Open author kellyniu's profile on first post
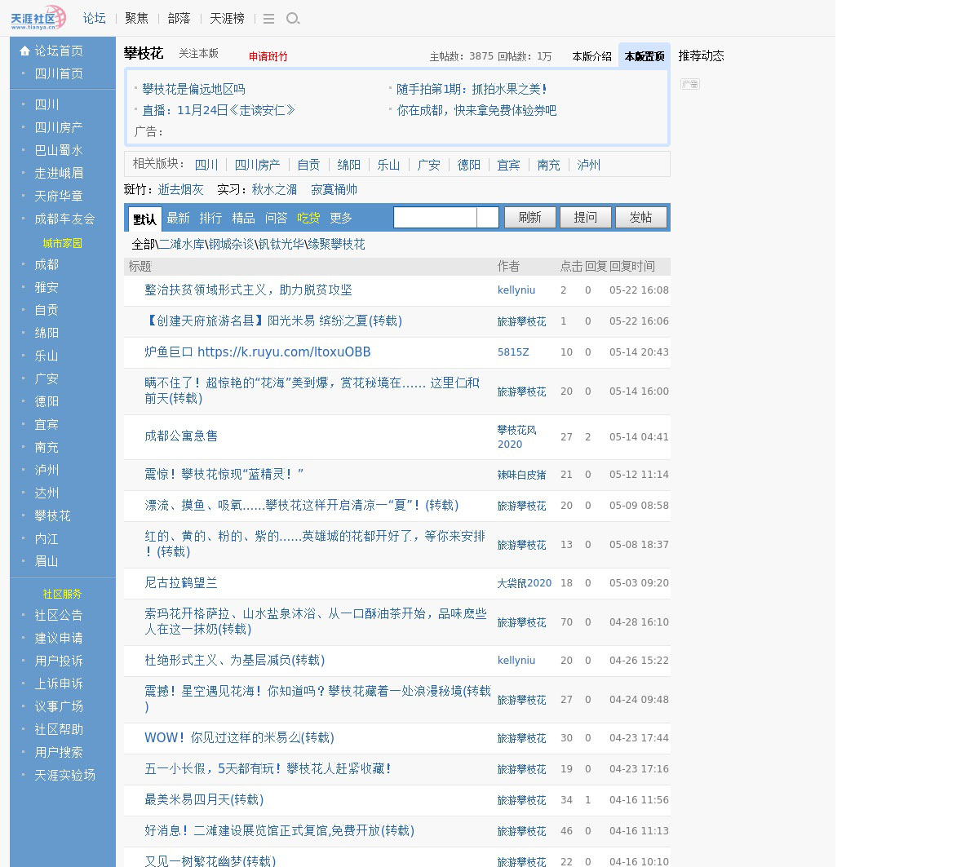The height and width of the screenshot is (867, 979). coord(516,290)
